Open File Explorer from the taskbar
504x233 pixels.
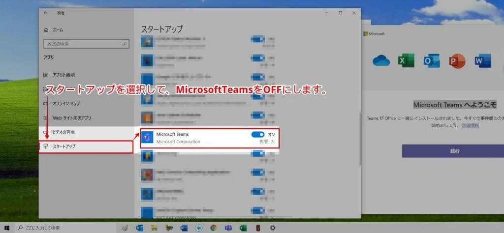click(x=154, y=228)
